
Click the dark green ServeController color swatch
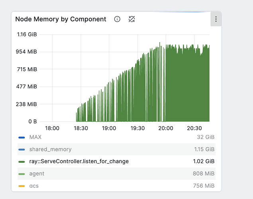tap(22, 162)
